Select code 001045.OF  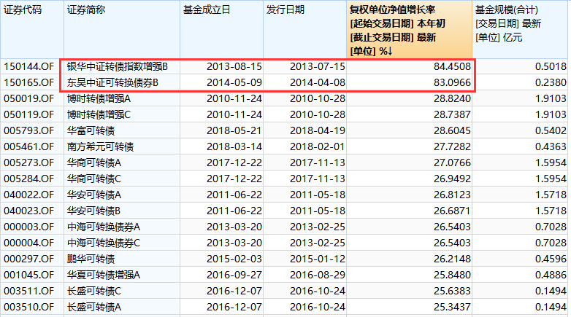[28, 275]
